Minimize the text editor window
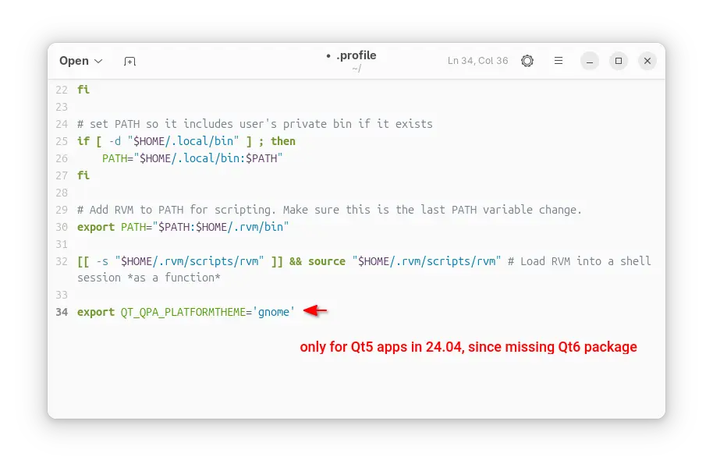This screenshot has height=471, width=713. coord(591,61)
